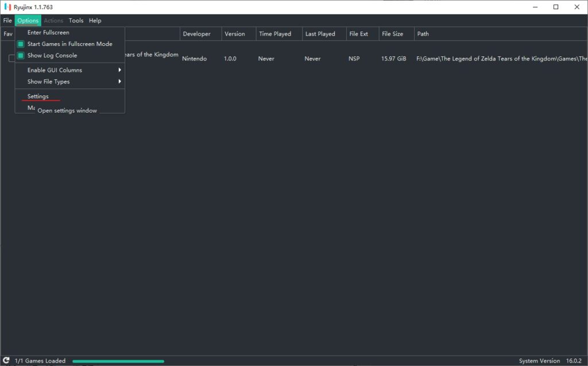Select the 1.0.0 version cell
Image resolution: width=588 pixels, height=366 pixels.
(x=230, y=59)
